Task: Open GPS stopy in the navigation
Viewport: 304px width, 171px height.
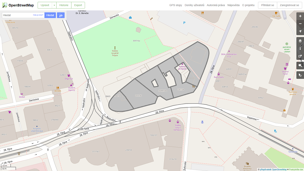Action: pos(176,5)
